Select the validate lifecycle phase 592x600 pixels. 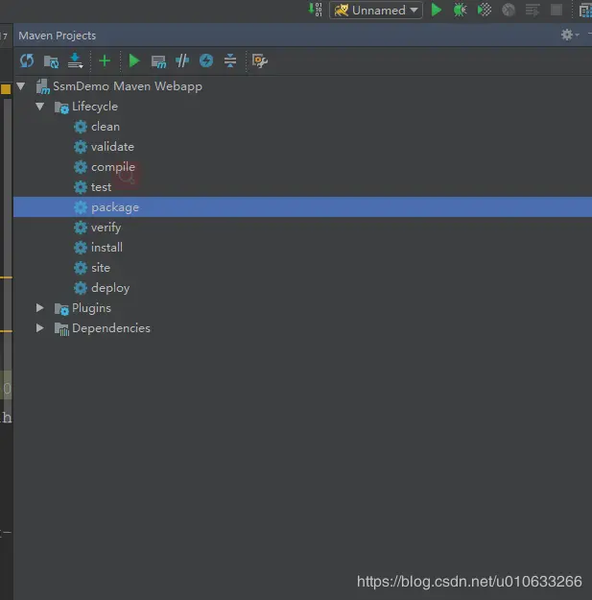112,147
